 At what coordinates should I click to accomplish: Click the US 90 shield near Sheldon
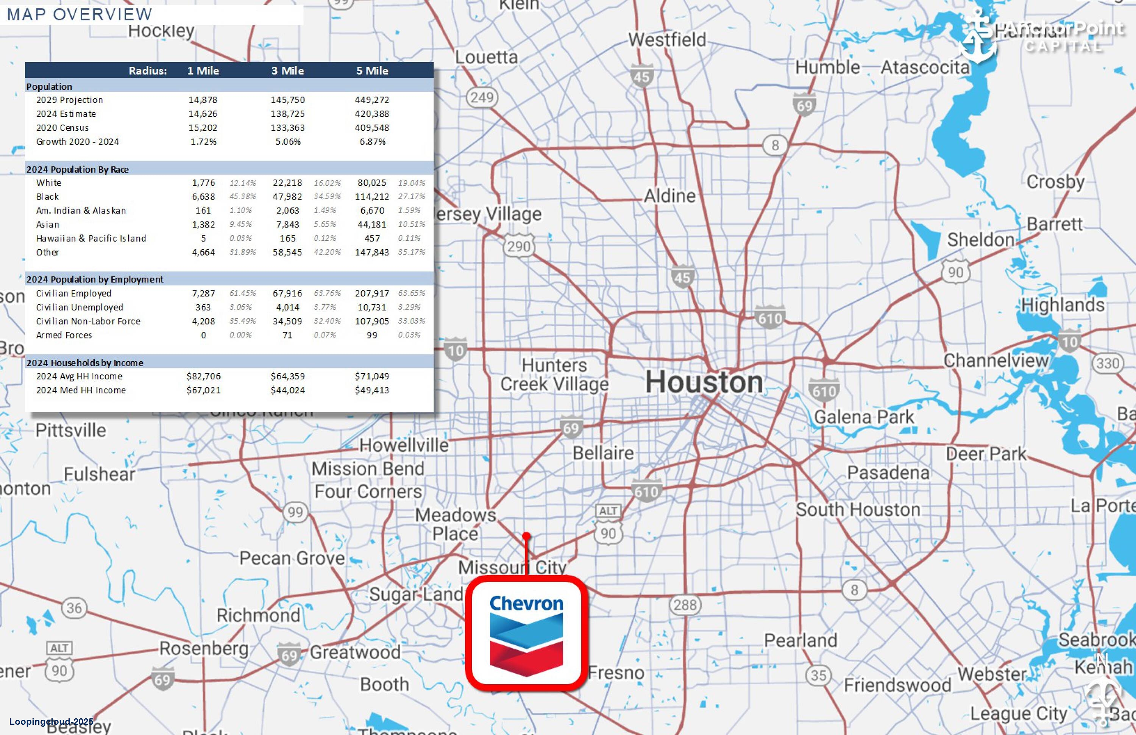tap(956, 272)
